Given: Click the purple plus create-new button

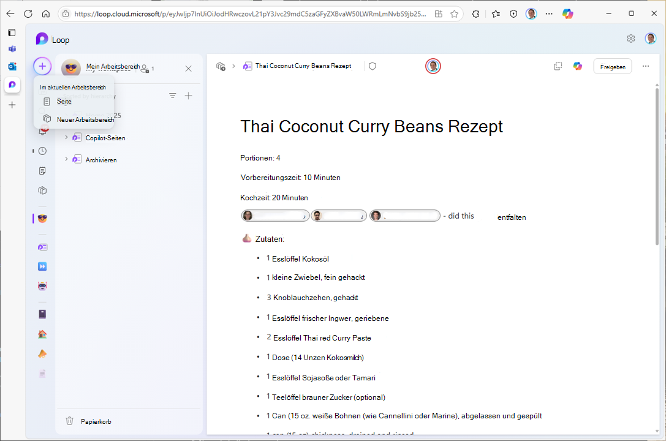Looking at the screenshot, I should click(42, 66).
